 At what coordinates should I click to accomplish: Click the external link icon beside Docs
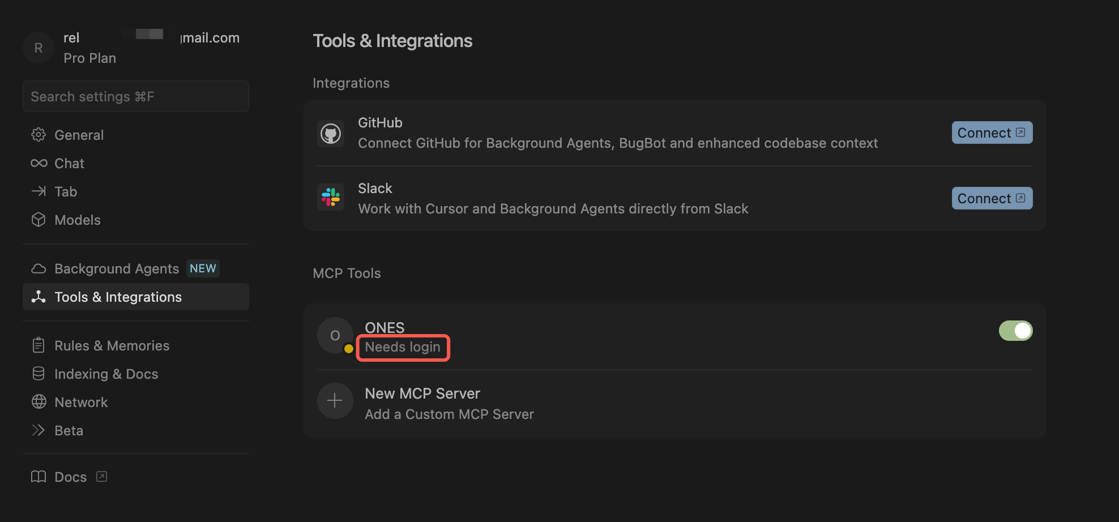pos(101,477)
